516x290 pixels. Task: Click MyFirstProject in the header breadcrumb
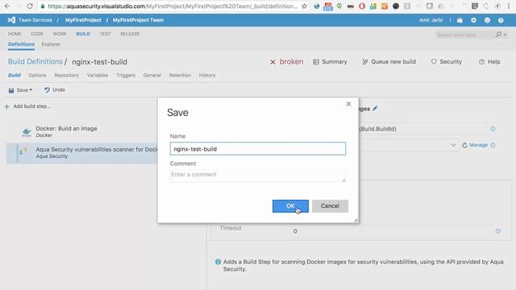(83, 20)
